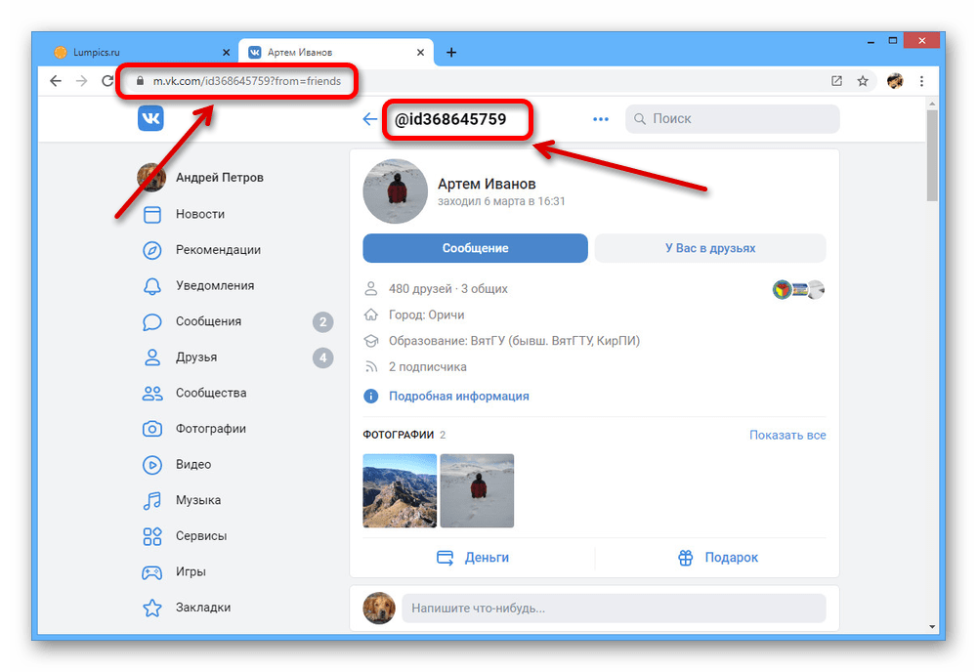Image resolution: width=977 pixels, height=672 pixels.
Task: Open Видео play icon
Action: coord(152,465)
